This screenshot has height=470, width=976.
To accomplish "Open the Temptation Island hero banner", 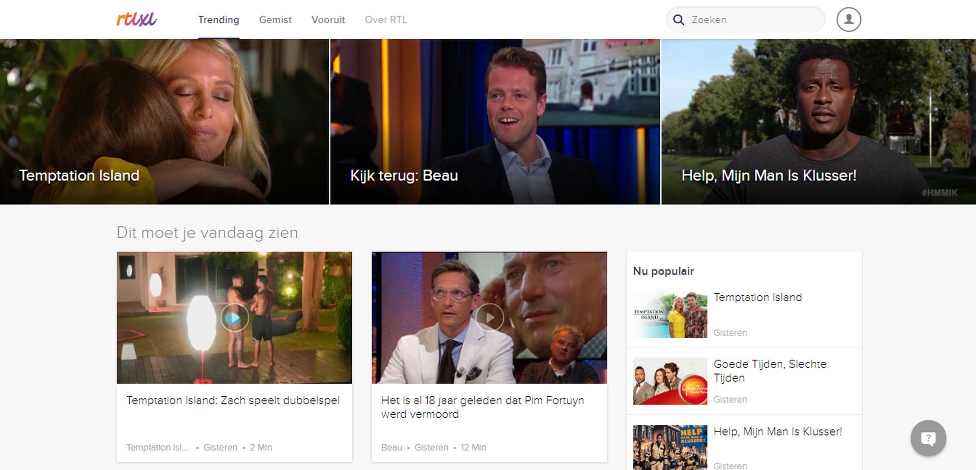I will (x=164, y=122).
